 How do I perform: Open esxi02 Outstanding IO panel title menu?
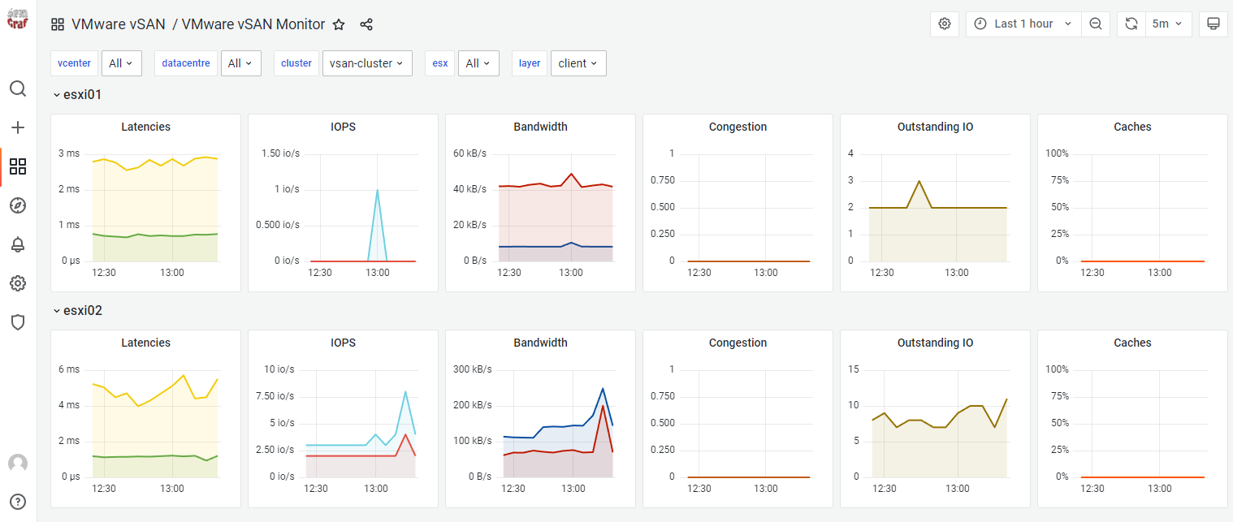point(935,343)
